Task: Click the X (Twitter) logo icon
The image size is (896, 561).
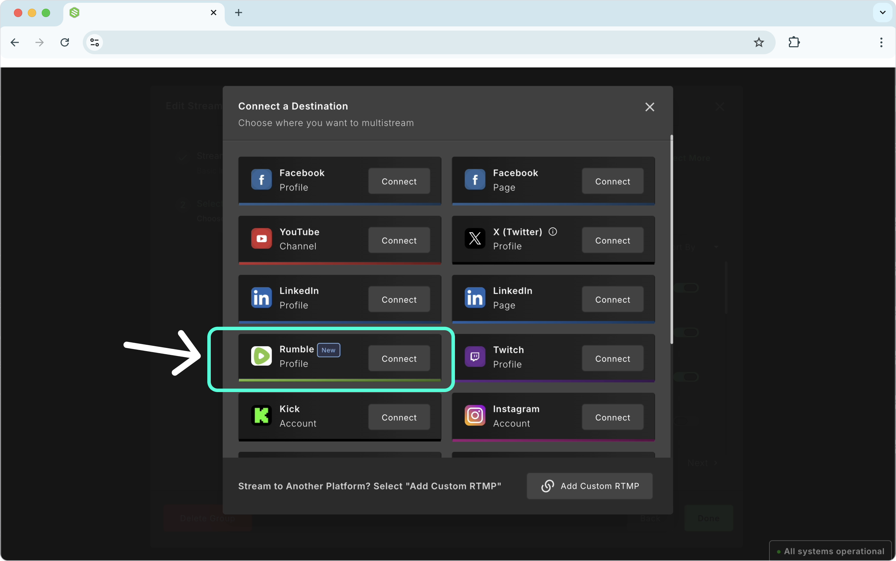Action: [475, 238]
